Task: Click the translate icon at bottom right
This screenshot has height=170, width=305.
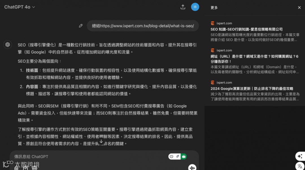Action: click(300, 166)
